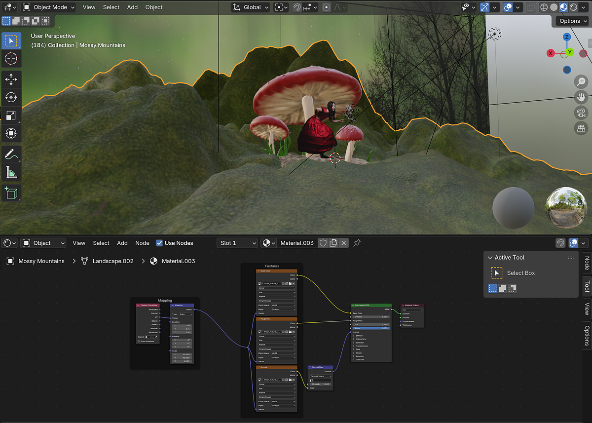Toggle camera view in viewport
Image resolution: width=592 pixels, height=423 pixels.
[x=581, y=113]
